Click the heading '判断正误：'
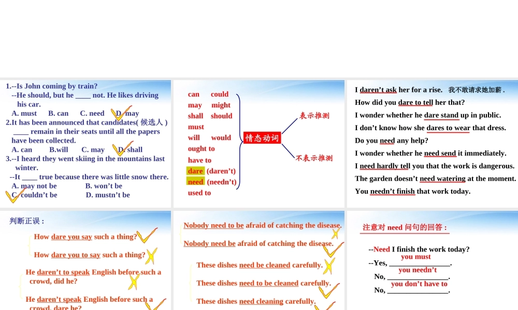The image size is (518, 310). coord(27,221)
